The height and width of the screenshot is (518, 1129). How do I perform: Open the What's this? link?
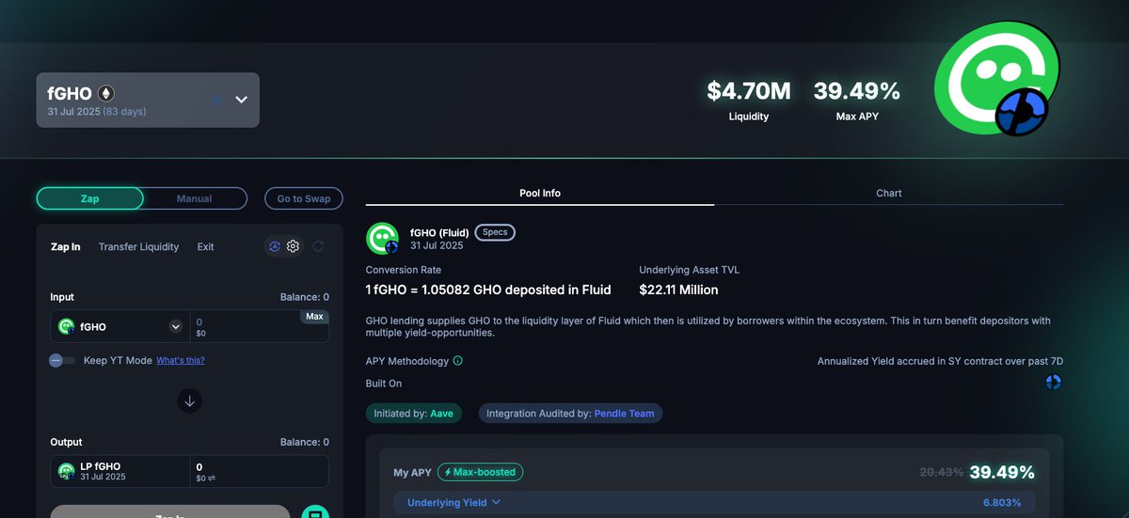pos(181,360)
